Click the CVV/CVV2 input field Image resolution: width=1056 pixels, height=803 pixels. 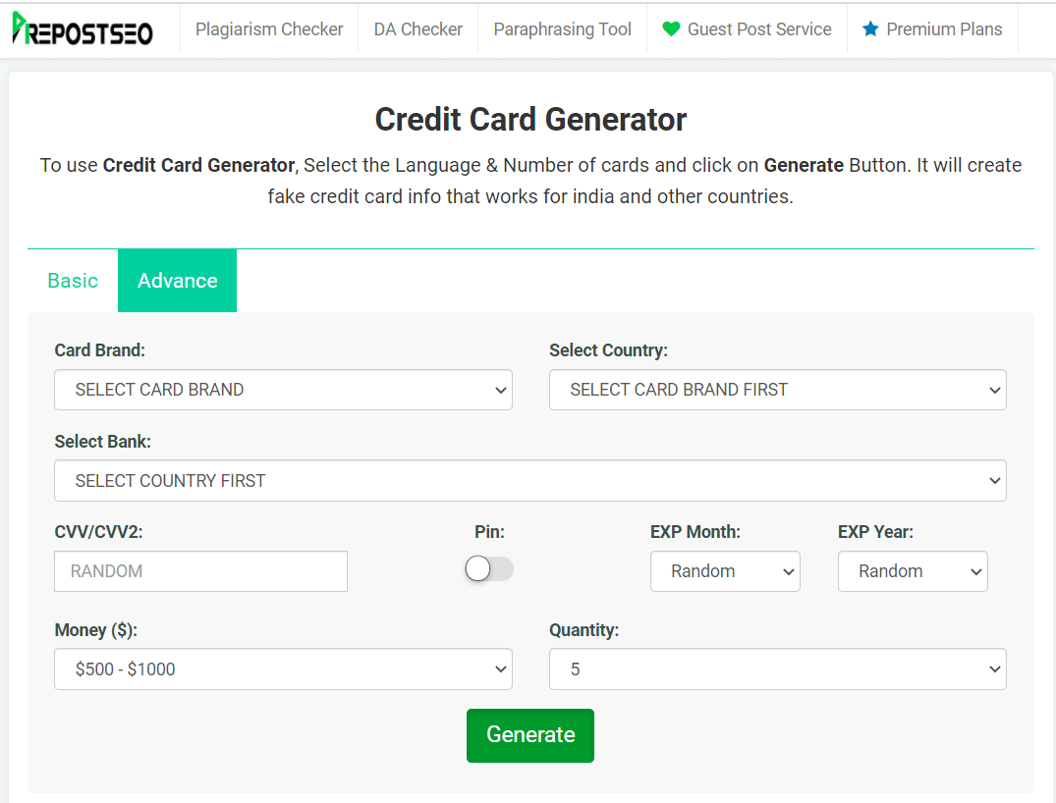pyautogui.click(x=200, y=571)
